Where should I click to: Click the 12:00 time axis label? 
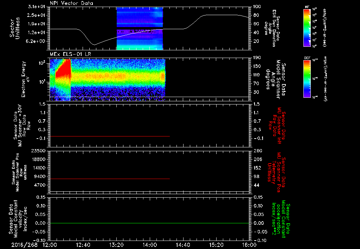pos(50,245)
